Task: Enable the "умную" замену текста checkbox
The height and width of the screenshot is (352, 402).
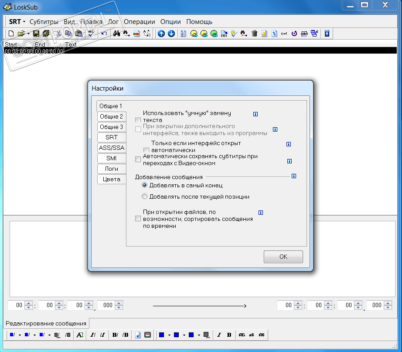Action: tap(138, 120)
